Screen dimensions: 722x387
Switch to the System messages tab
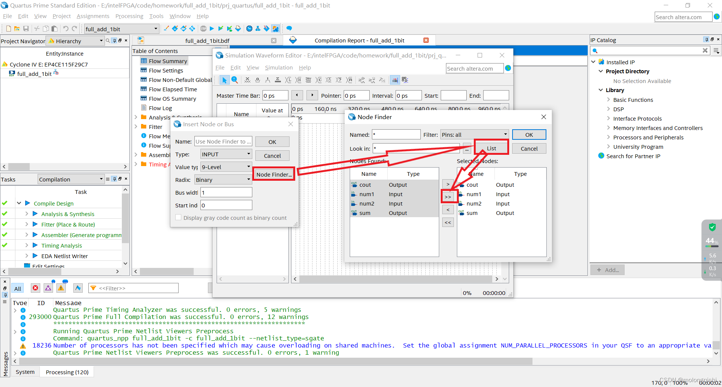25,372
